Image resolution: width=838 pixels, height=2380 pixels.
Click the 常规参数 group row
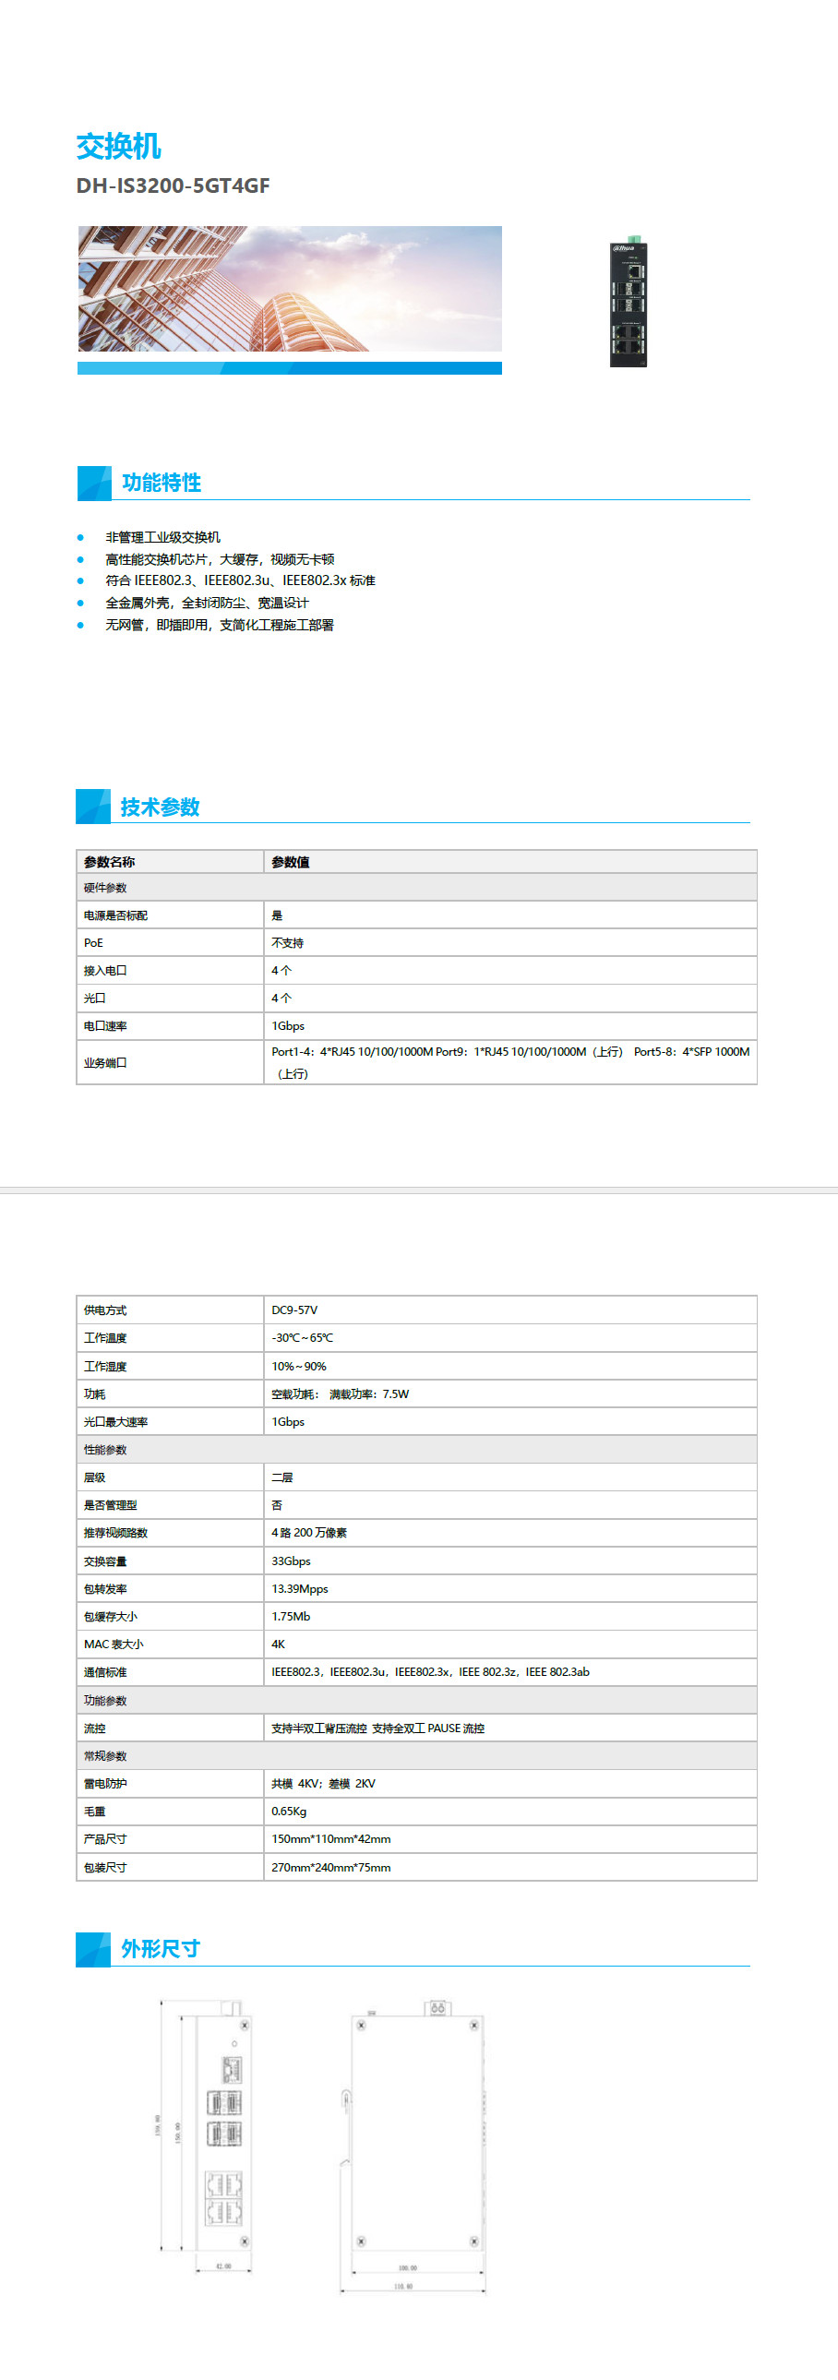coord(416,1756)
